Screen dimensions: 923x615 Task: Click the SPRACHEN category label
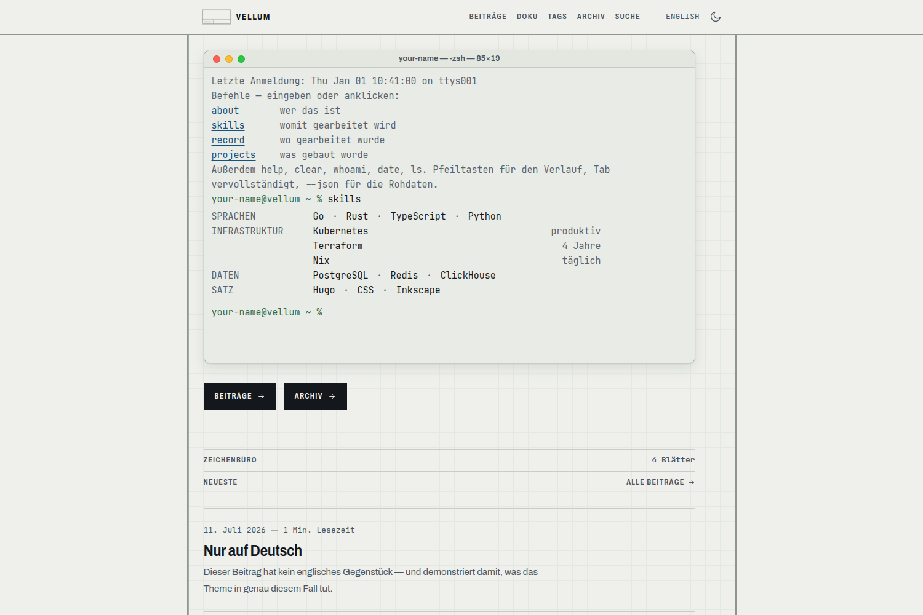click(x=233, y=216)
